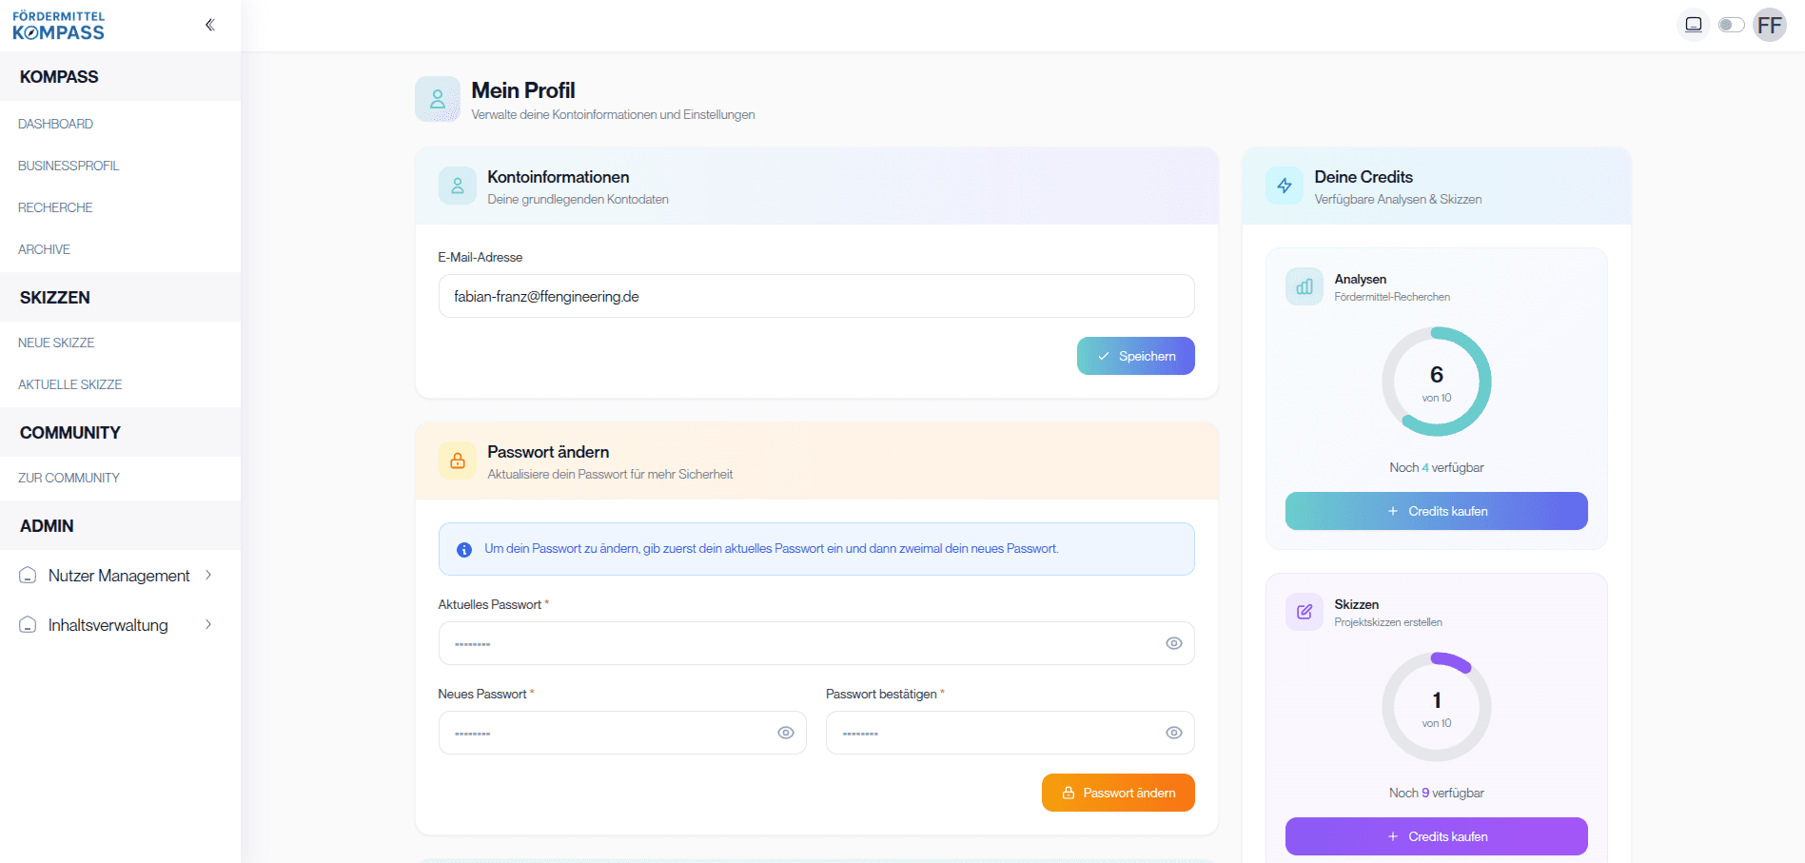Click into the E-Mail-Adresse input field
The height and width of the screenshot is (863, 1805).
point(815,296)
